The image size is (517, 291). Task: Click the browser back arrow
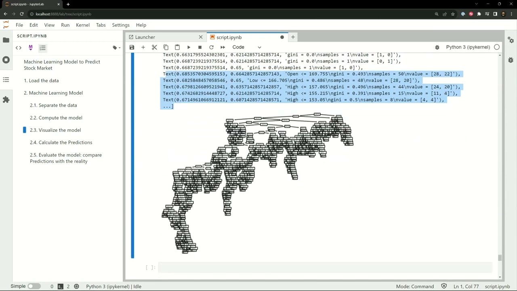coord(5,14)
